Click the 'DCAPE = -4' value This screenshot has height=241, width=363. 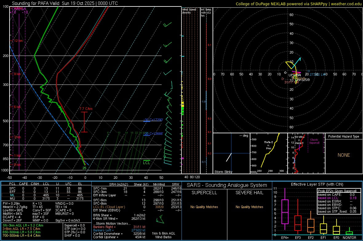click(12, 217)
